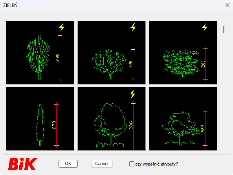Screen dimensions: 233x175
Task: Choose the spreading tree with shrubs labeled 223
Action: 183,119
